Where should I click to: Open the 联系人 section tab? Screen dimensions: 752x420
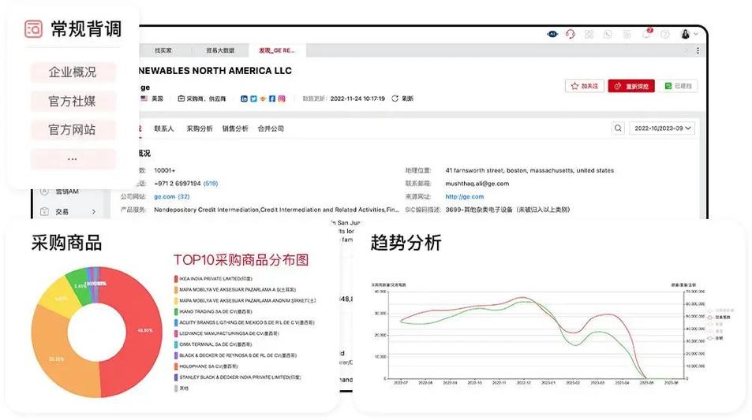coord(164,128)
